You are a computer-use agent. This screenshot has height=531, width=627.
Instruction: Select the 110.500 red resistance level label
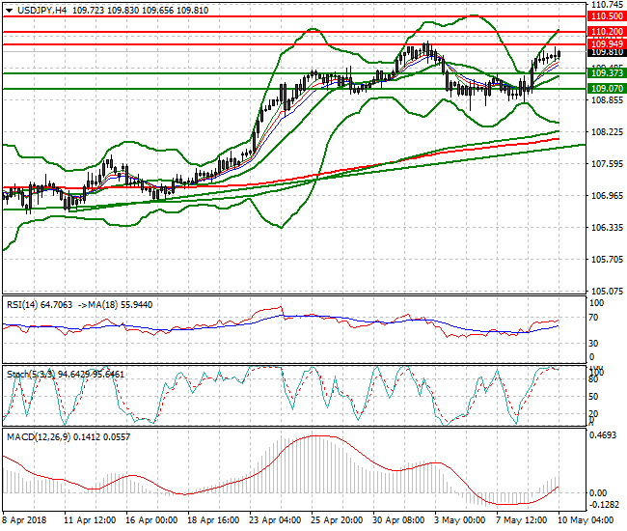[607, 16]
